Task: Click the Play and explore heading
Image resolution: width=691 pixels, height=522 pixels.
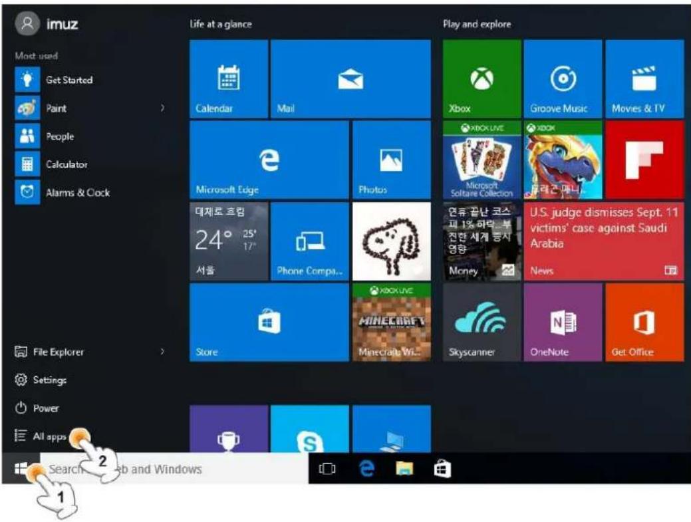Action: pos(477,24)
